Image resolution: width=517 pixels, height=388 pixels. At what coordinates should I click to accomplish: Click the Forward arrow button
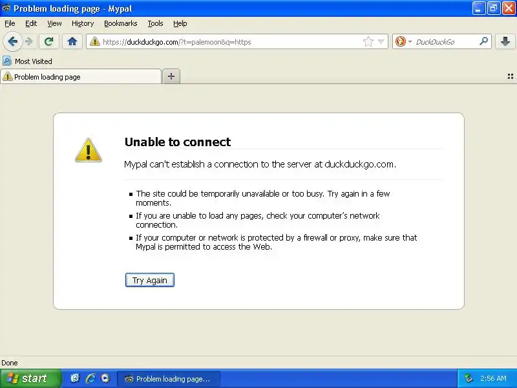29,42
